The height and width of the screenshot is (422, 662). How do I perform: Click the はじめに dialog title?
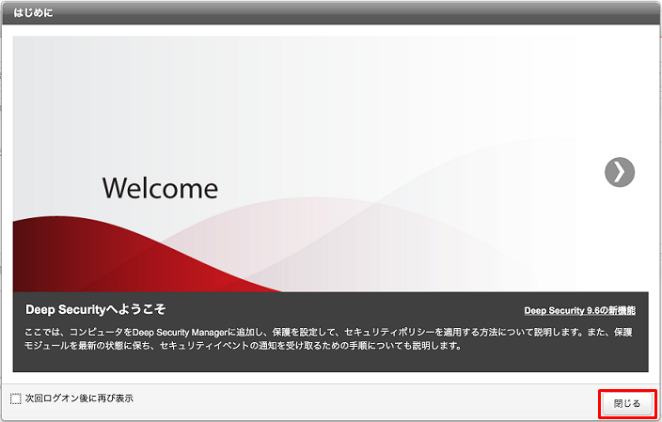click(x=33, y=13)
